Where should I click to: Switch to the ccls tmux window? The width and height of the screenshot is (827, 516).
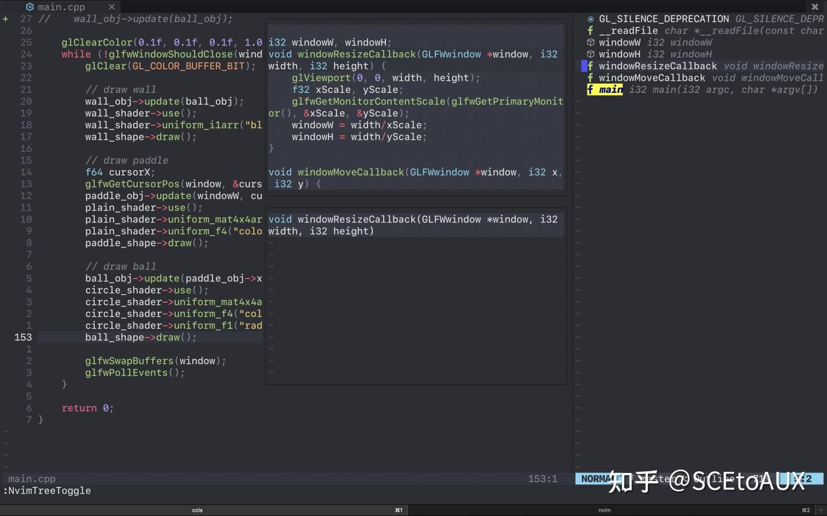click(198, 510)
